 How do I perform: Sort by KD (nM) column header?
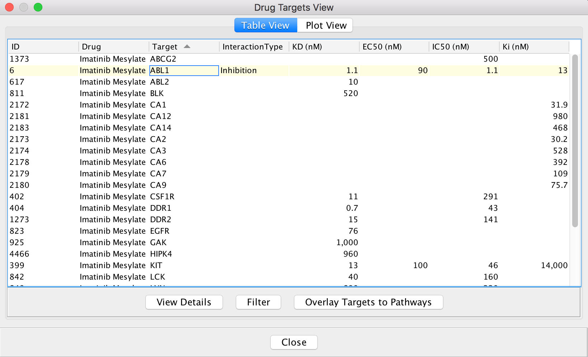(324, 47)
